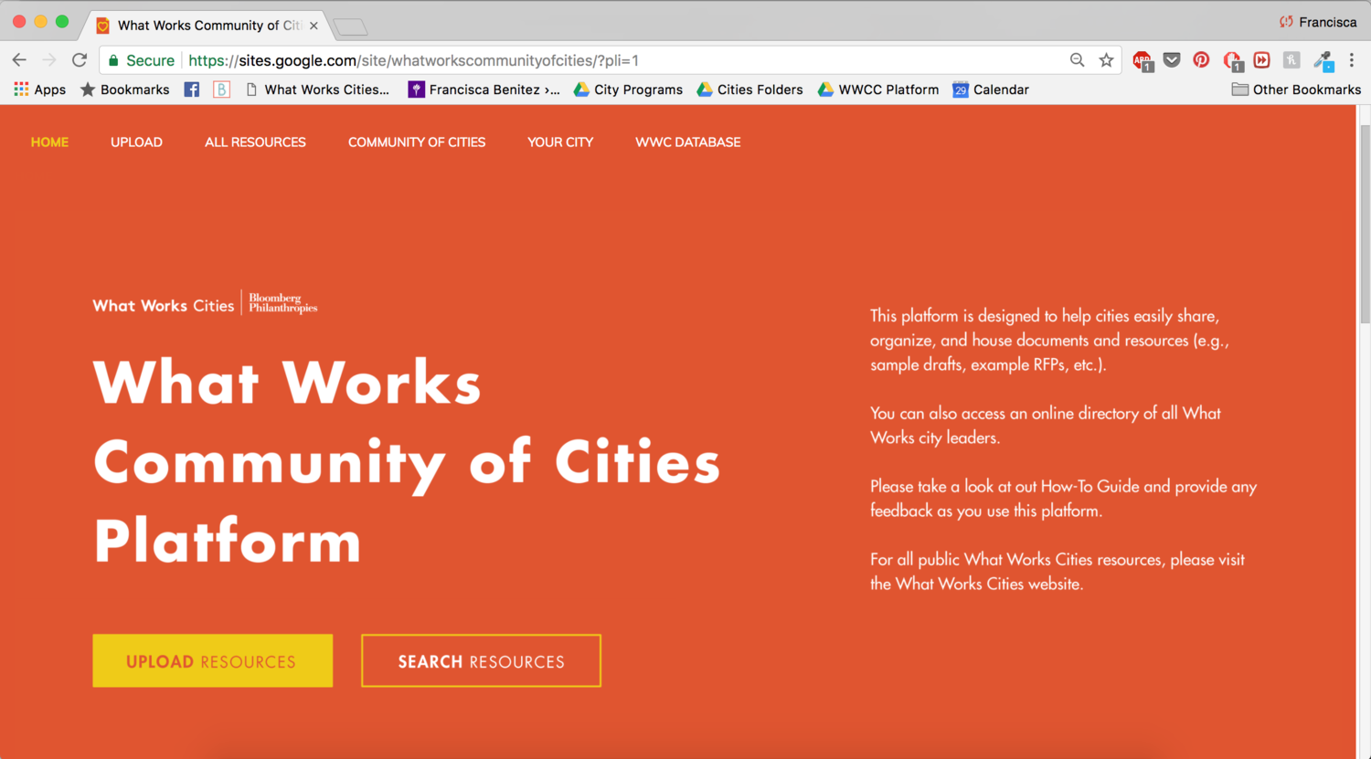Open ALL RESOURCES in the navigation
This screenshot has height=759, width=1371.
pos(255,142)
